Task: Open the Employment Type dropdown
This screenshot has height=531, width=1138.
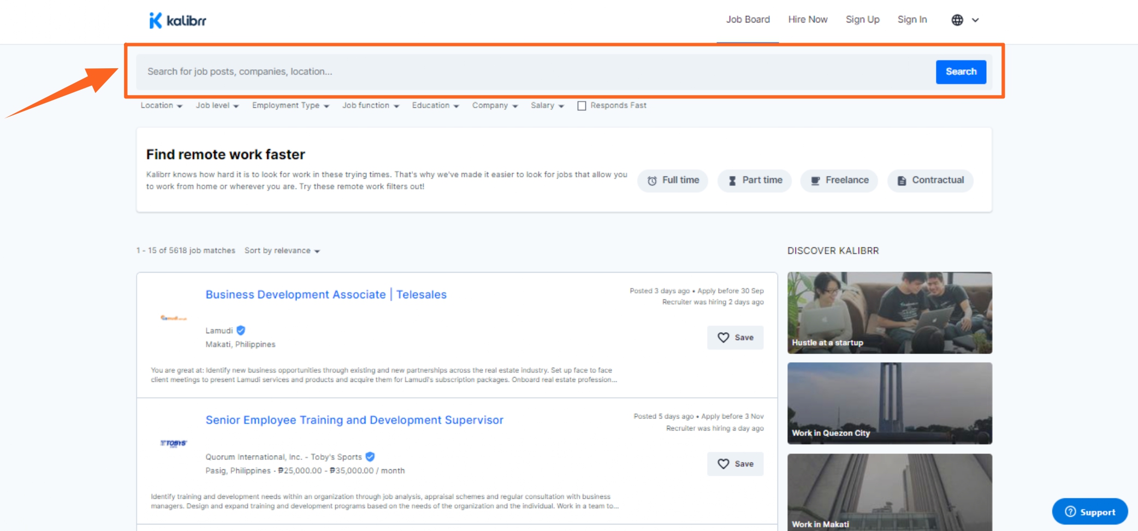Action: [291, 105]
